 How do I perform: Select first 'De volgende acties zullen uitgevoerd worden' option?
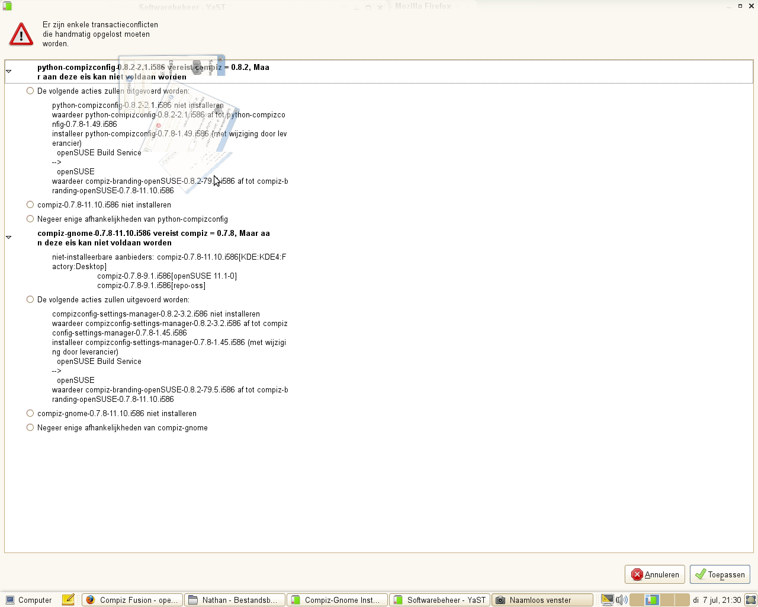(x=30, y=91)
